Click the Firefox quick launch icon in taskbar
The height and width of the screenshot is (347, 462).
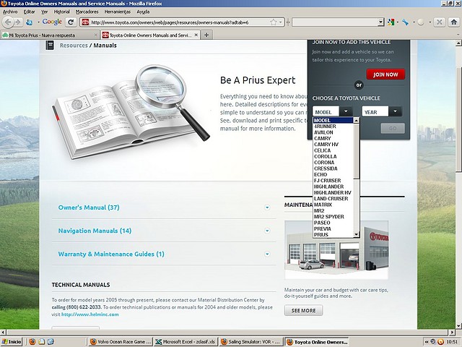[x=32, y=342]
